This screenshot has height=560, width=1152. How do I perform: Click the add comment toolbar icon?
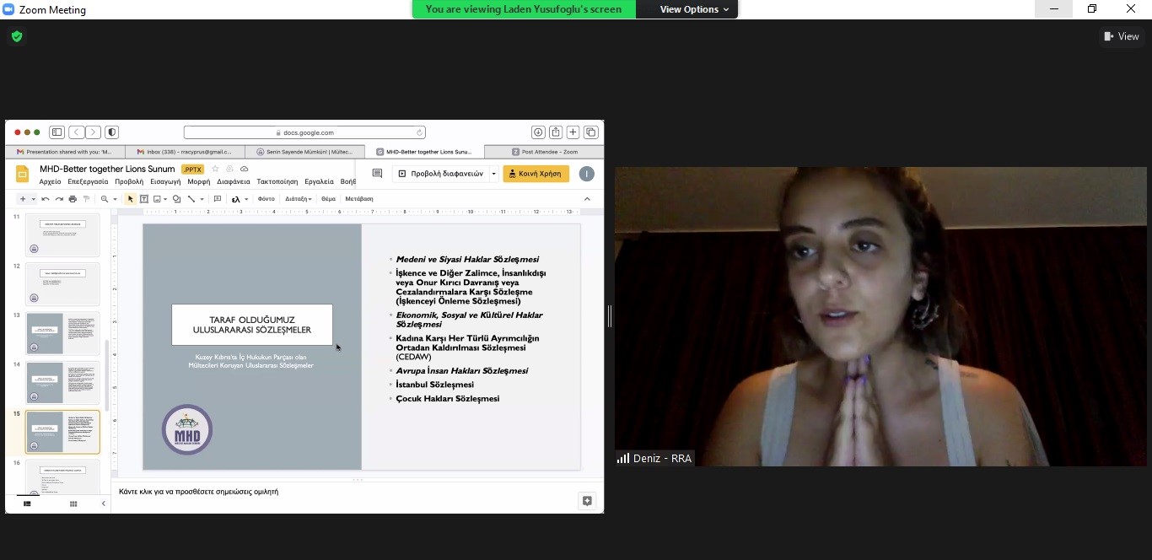coord(217,199)
